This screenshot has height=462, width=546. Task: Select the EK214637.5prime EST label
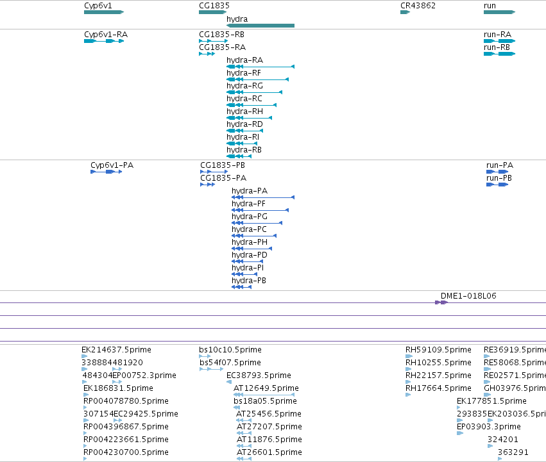pyautogui.click(x=116, y=350)
